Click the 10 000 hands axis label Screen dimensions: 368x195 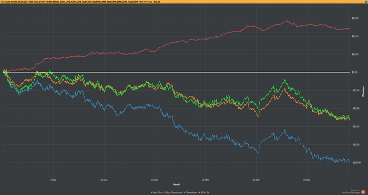[x=104, y=180]
